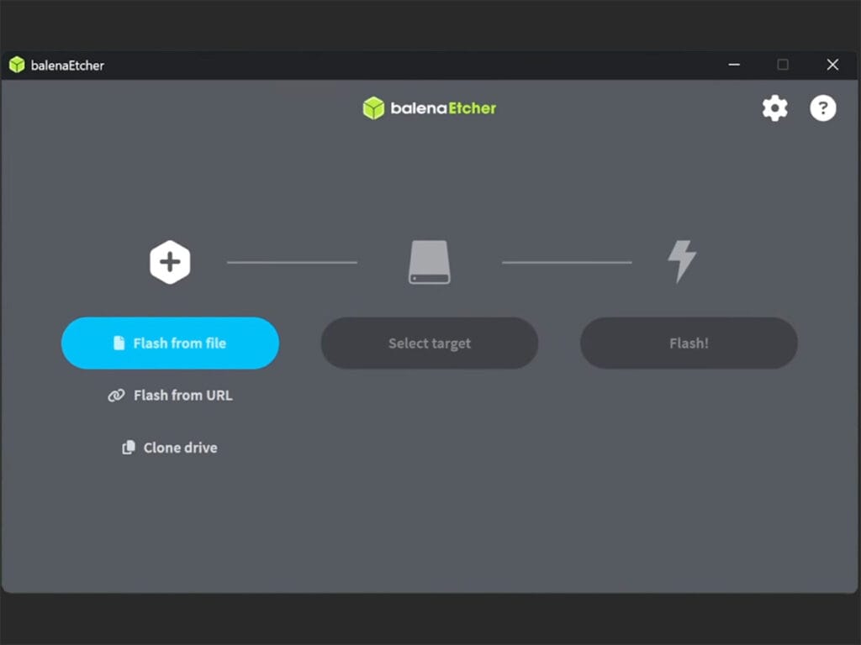Screen dimensions: 861x645
Task: Start a Clone drive operation
Action: 180,448
